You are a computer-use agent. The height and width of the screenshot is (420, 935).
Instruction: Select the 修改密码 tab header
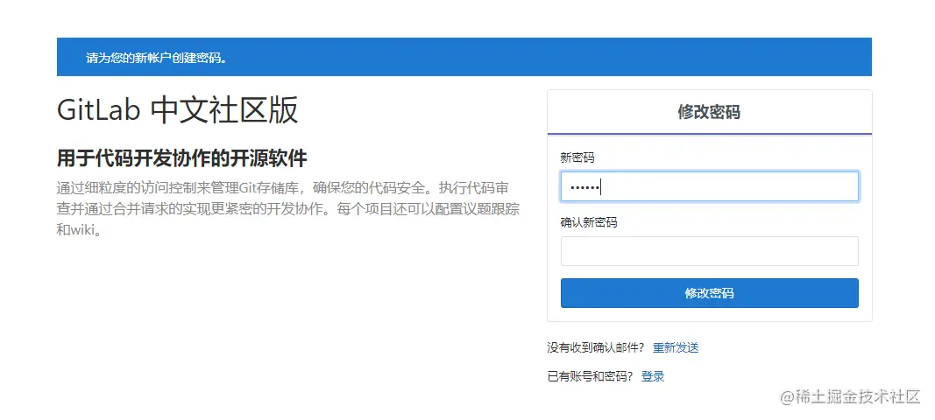(x=709, y=112)
